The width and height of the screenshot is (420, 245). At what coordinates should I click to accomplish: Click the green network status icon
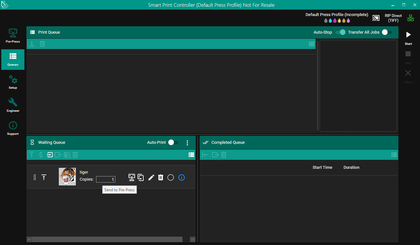411,18
